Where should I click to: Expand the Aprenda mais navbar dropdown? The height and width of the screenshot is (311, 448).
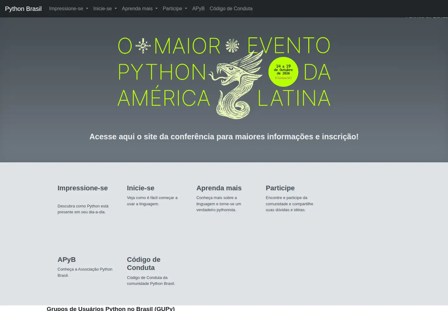140,9
